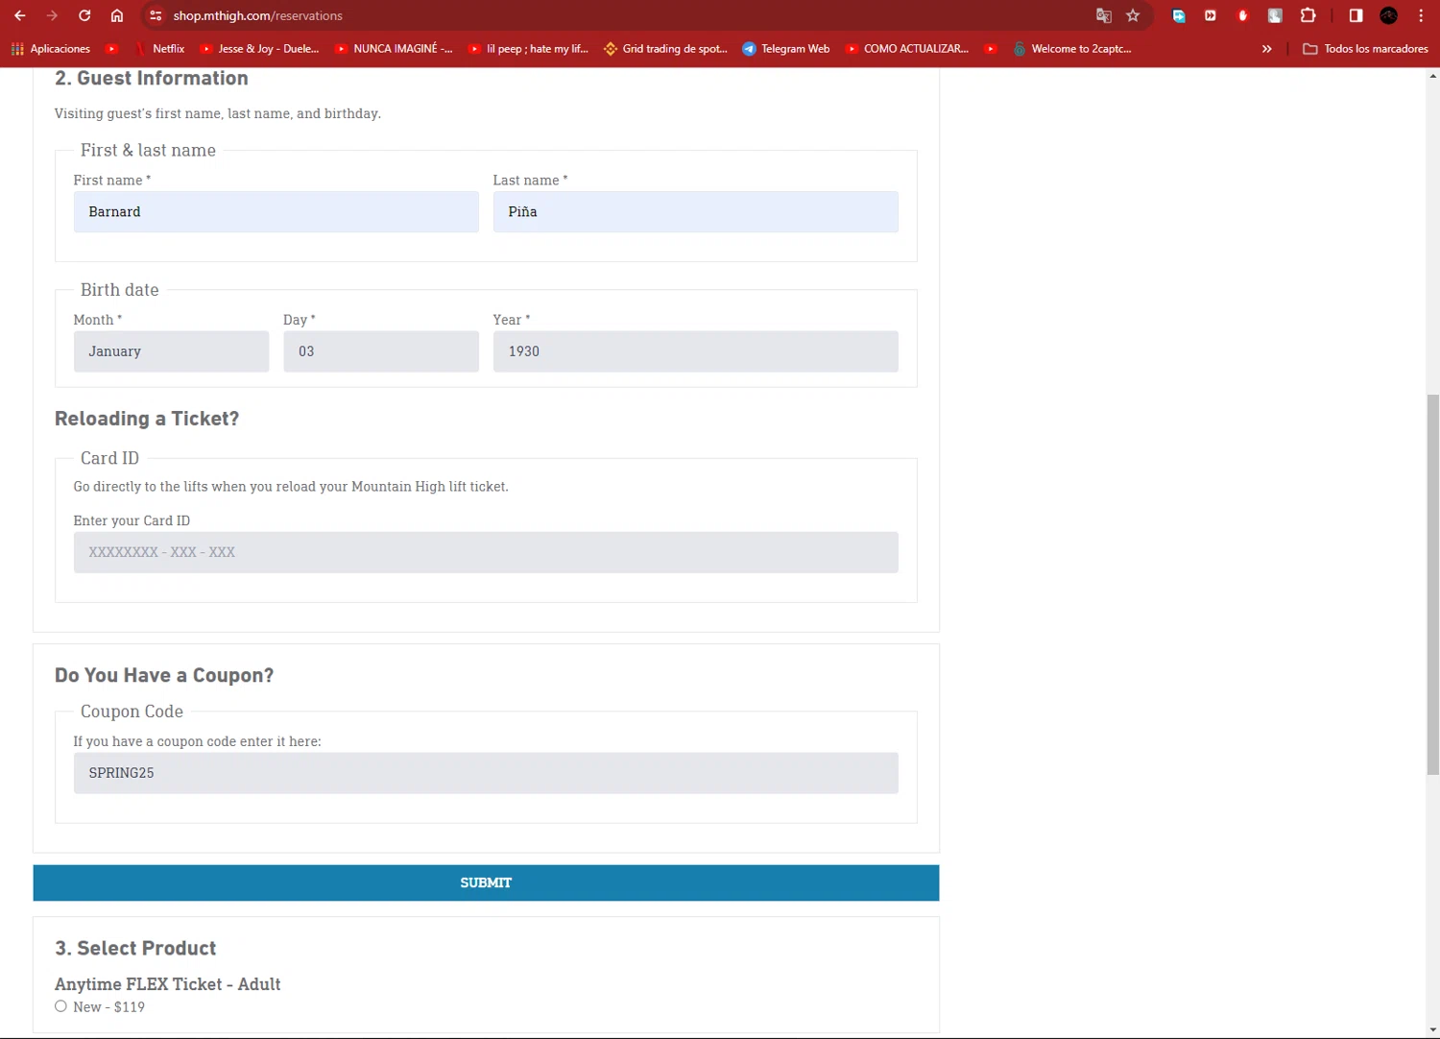The image size is (1440, 1039).
Task: Open the fast-forward extension icon
Action: tap(1211, 15)
